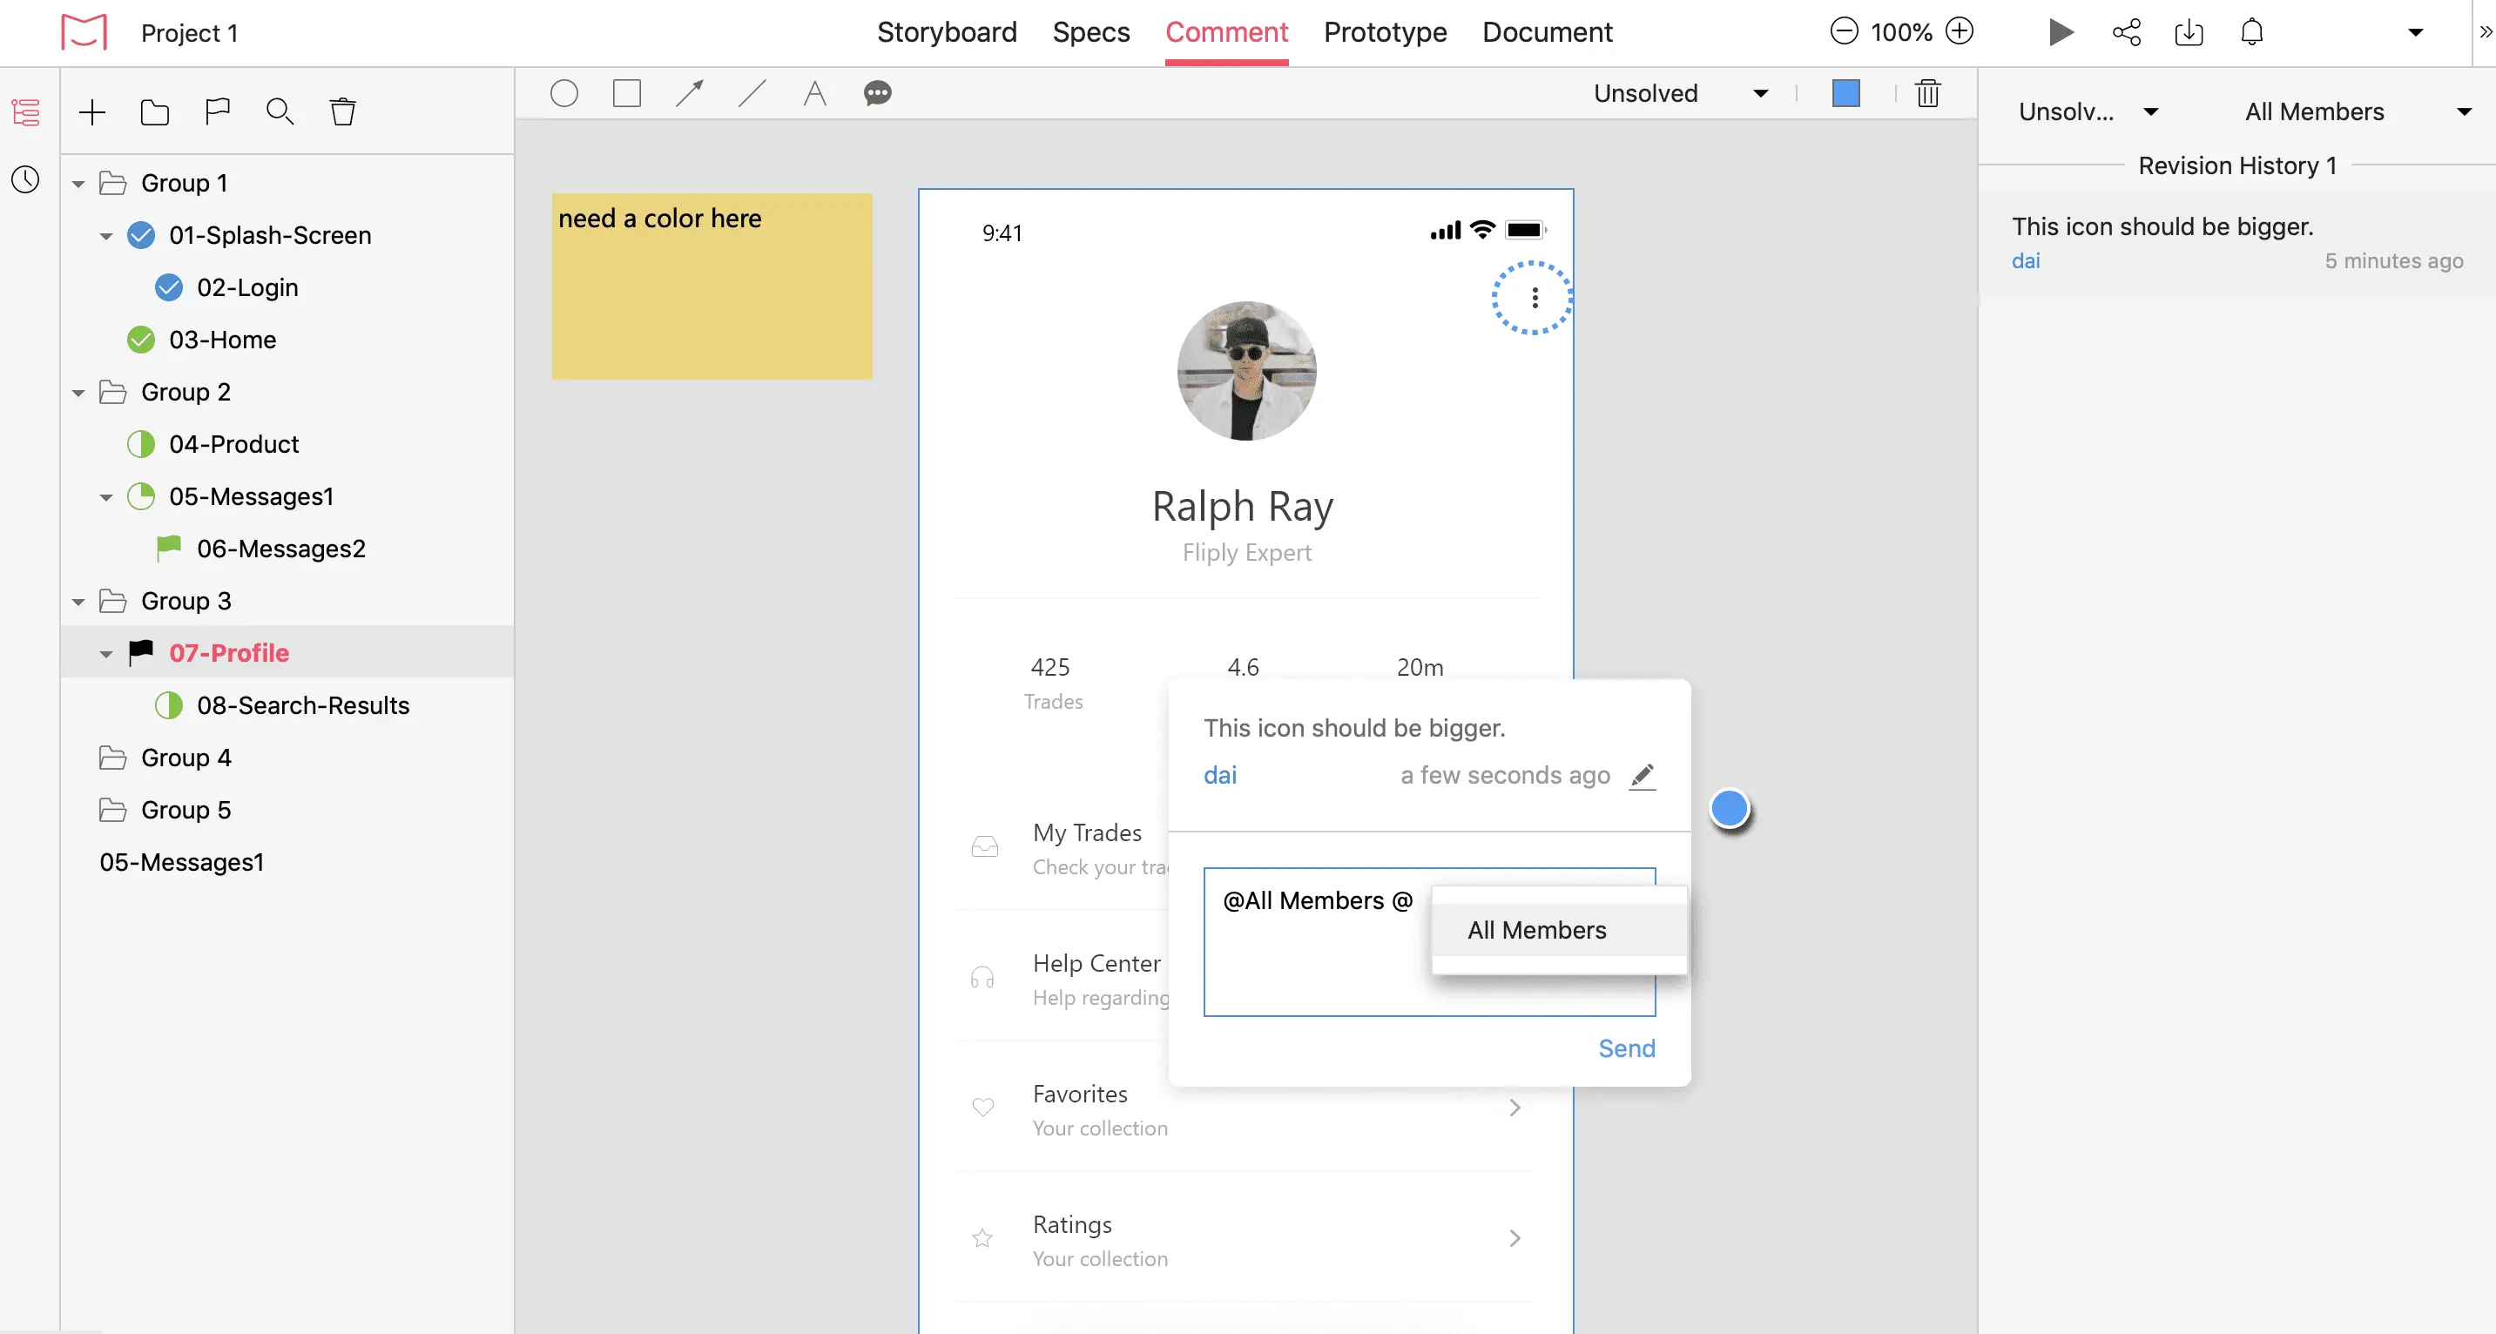
Task: Play the prototype preview
Action: click(2061, 32)
